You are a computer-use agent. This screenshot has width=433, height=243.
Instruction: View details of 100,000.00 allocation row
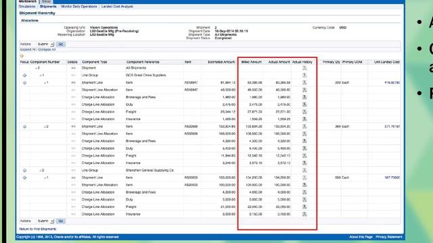73,185
